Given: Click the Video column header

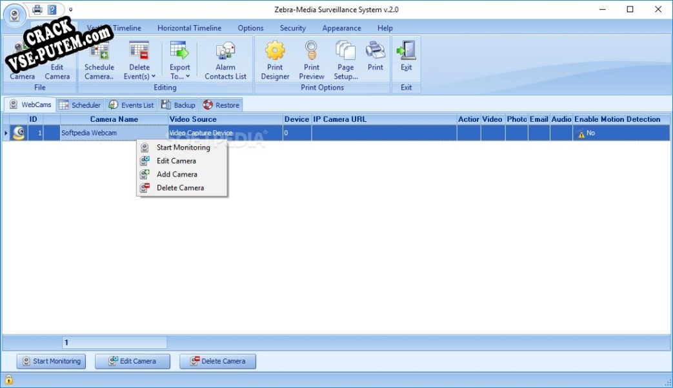Looking at the screenshot, I should coord(493,119).
